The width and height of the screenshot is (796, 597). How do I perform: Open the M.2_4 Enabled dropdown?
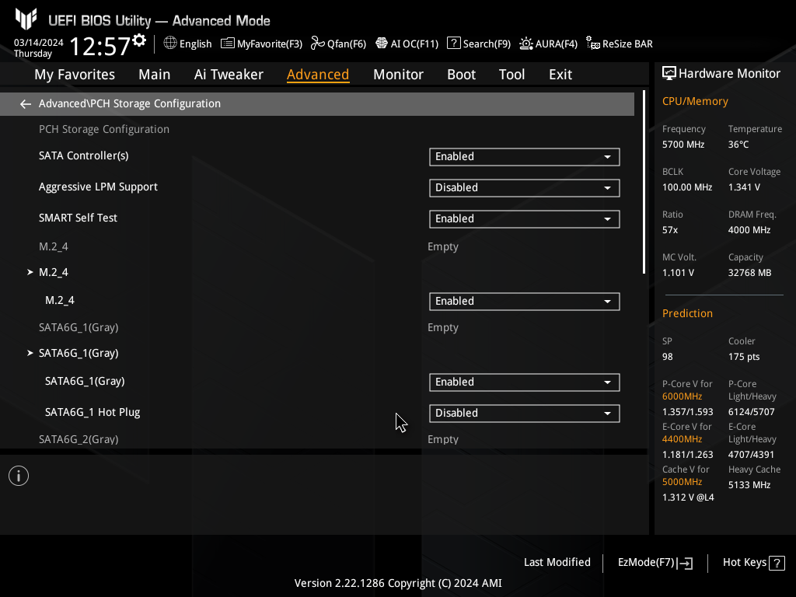[525, 302]
